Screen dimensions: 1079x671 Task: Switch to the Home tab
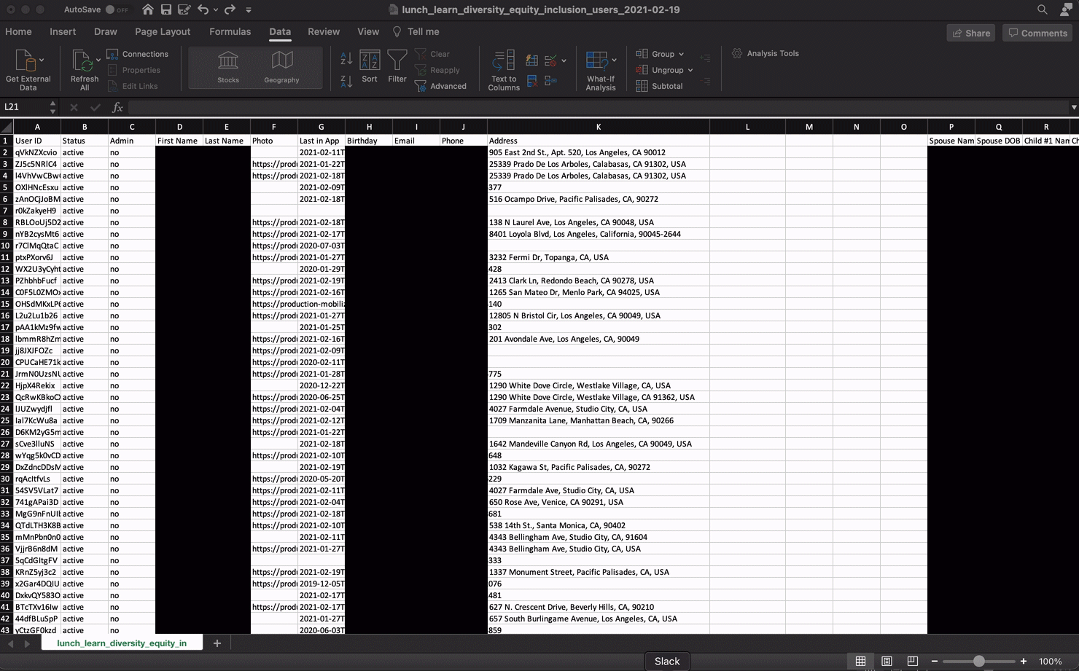click(18, 32)
